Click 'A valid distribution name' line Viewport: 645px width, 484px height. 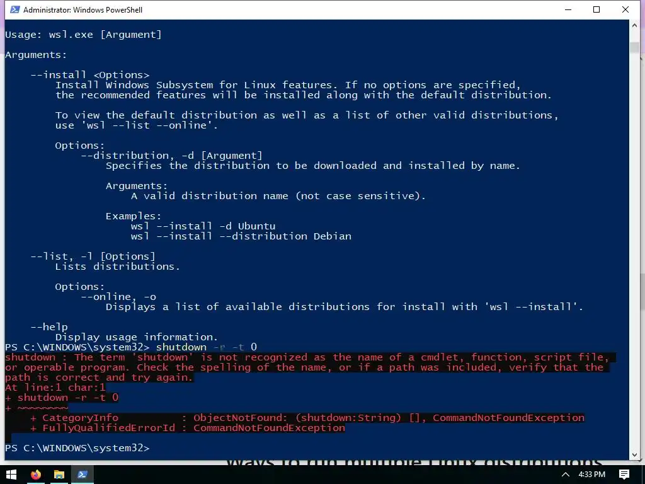pos(278,196)
